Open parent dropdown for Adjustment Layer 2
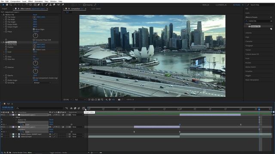The width and height of the screenshot is (275, 154). (x=78, y=115)
